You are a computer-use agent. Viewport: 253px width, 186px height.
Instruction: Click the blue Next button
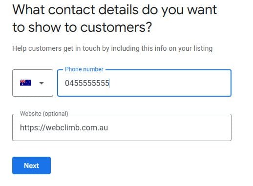31,165
